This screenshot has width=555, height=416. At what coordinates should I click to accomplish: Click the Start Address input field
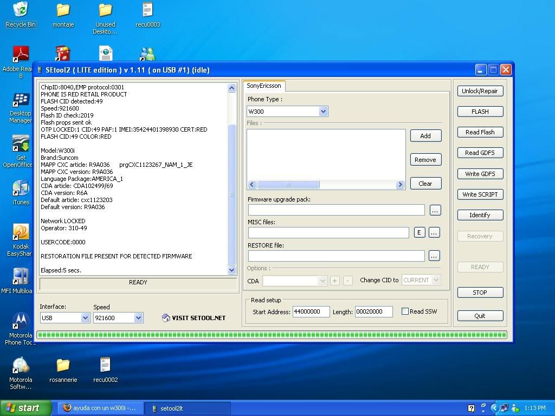click(311, 311)
